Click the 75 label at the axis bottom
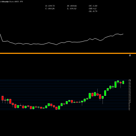The height and width of the screenshot is (136, 136). click(129, 110)
